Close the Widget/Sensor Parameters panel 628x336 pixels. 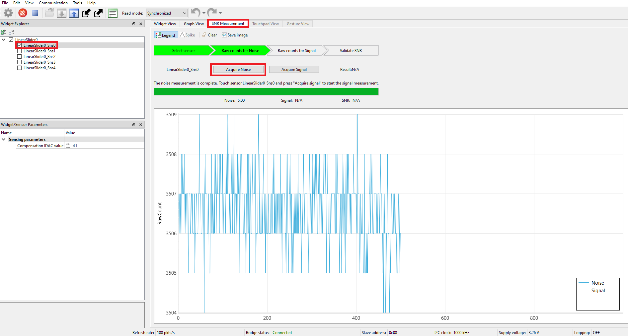141,125
